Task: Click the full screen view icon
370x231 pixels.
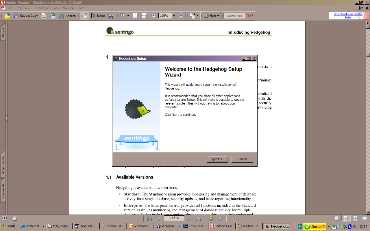Action: (5, 218)
